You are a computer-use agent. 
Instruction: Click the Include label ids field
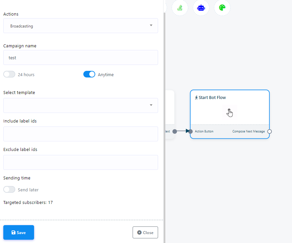click(81, 134)
